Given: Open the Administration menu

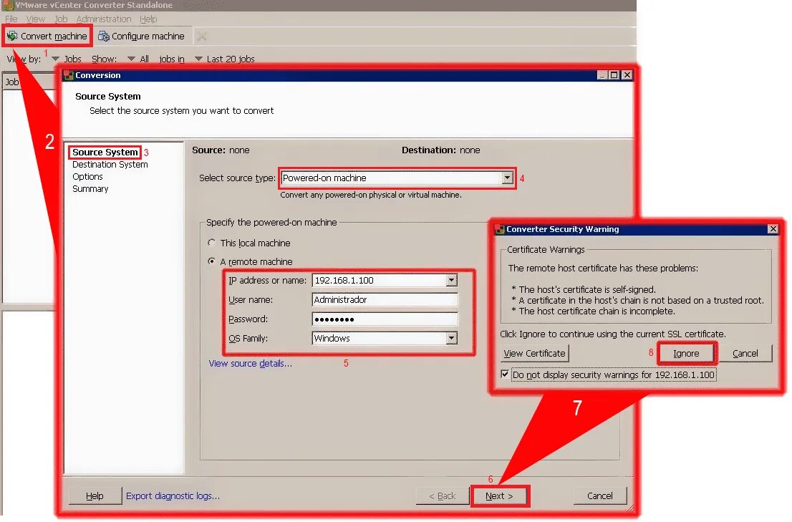Looking at the screenshot, I should pyautogui.click(x=104, y=19).
